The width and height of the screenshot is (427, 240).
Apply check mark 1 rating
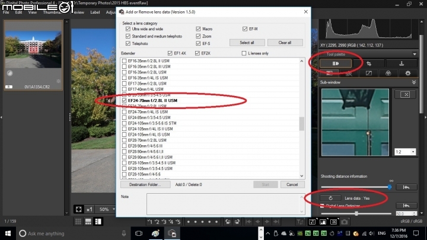tap(150, 222)
